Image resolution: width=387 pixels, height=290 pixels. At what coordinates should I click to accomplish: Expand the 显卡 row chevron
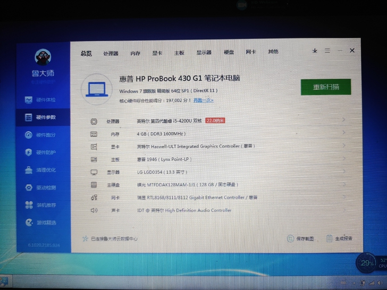pos(343,145)
